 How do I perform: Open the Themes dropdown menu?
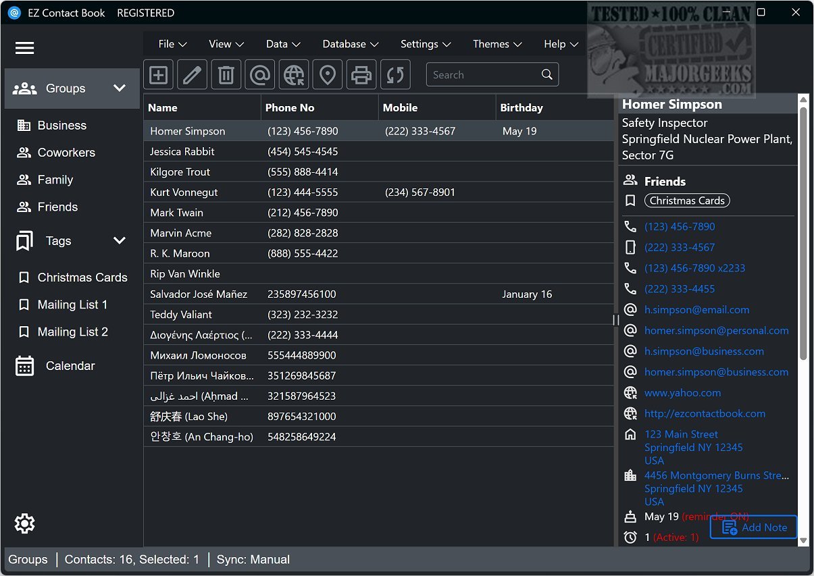point(497,44)
